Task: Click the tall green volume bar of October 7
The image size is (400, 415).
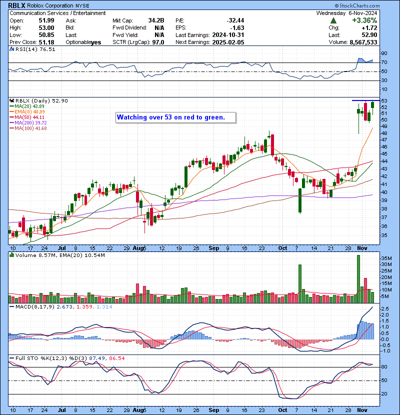Action: [300, 283]
